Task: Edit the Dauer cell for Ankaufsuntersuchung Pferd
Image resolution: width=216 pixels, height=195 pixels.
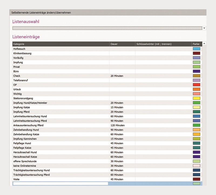Action: coord(122,125)
